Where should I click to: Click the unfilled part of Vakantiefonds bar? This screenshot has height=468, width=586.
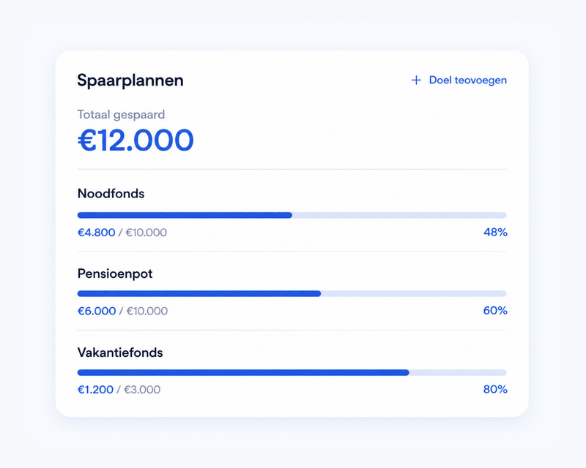coord(458,372)
